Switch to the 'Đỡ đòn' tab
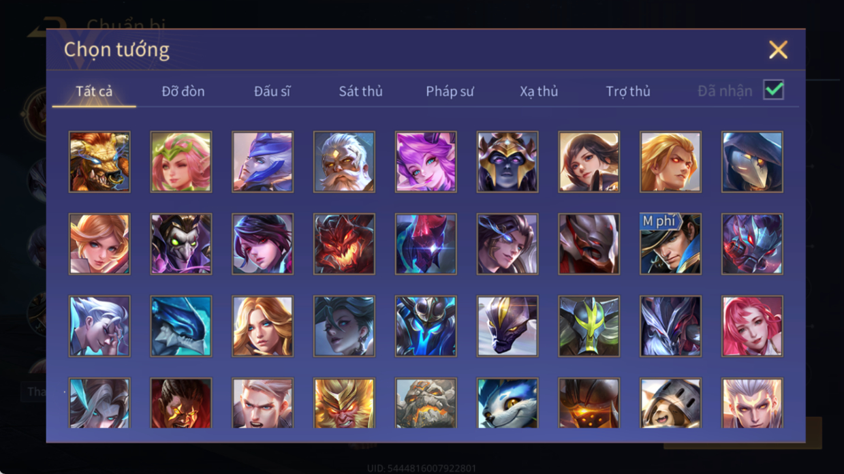This screenshot has height=474, width=844. [x=183, y=91]
